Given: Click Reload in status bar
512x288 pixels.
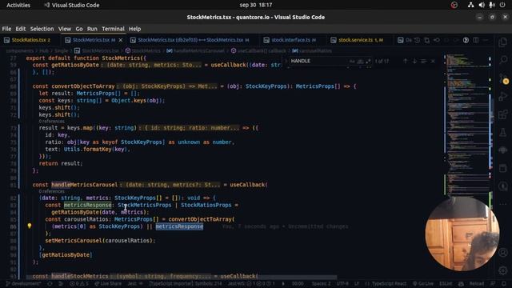Looking at the screenshot, I should tap(476, 284).
